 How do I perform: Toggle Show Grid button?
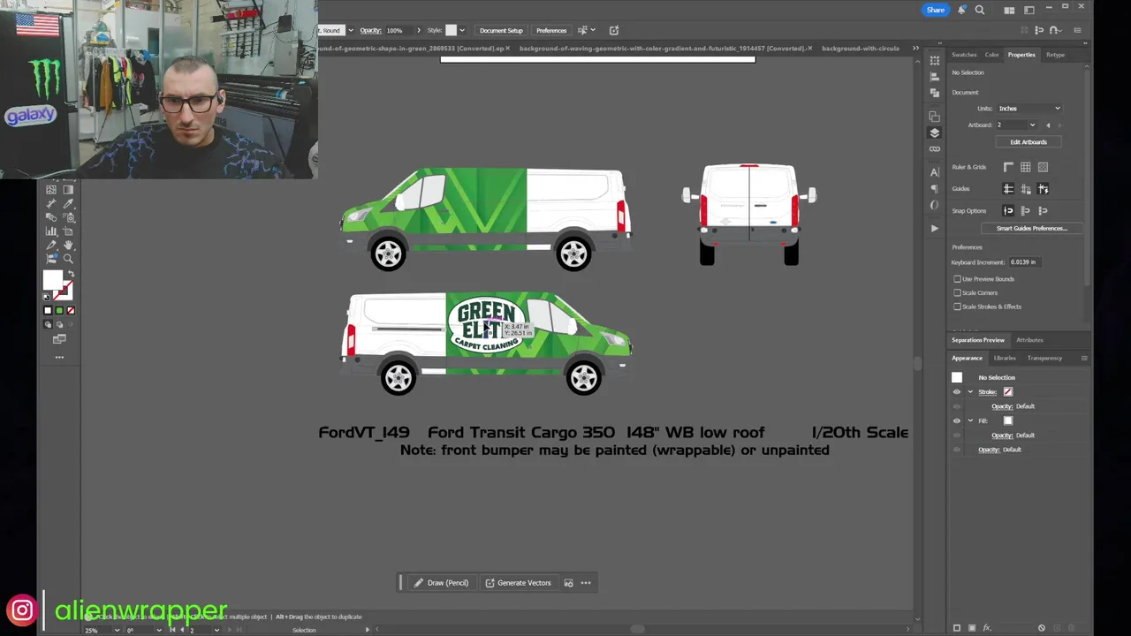point(1026,167)
